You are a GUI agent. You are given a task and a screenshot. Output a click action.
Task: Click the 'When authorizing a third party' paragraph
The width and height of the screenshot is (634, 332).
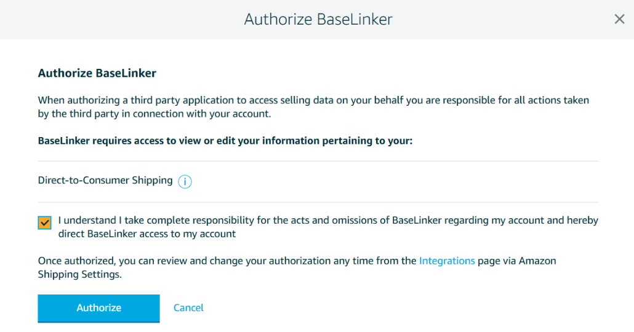(x=313, y=107)
